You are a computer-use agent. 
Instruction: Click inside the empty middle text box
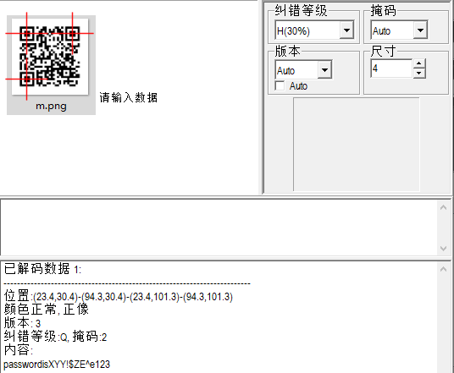219,228
